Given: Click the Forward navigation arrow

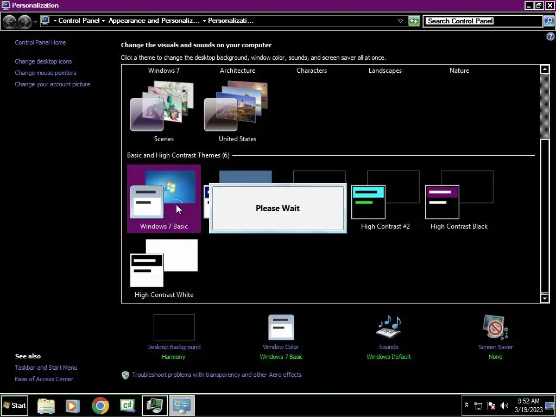Looking at the screenshot, I should [x=24, y=22].
